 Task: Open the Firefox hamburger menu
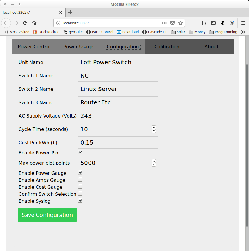(x=243, y=23)
